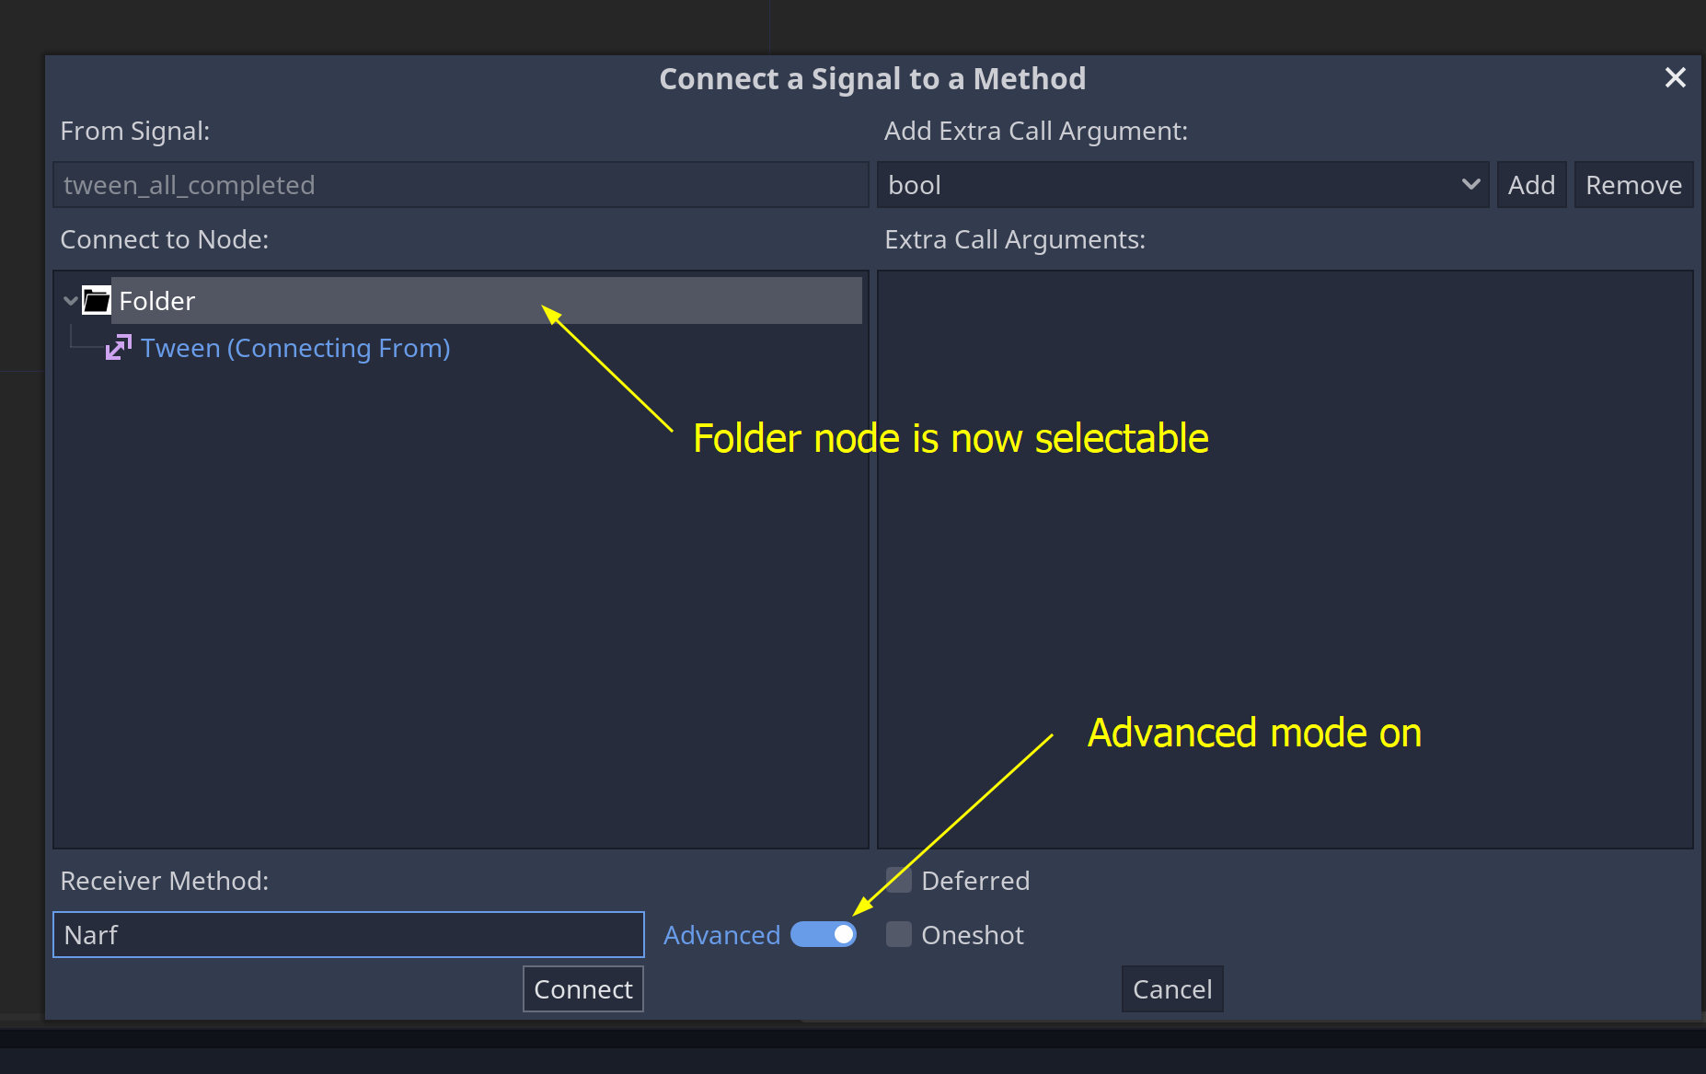Click the Narf receiver method field
The height and width of the screenshot is (1074, 1706).
click(348, 934)
